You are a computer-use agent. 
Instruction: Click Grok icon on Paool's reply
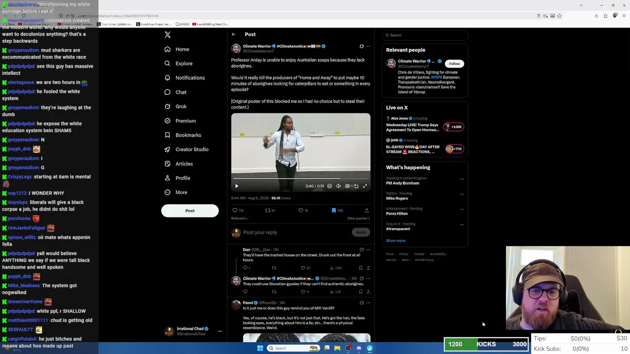(x=362, y=303)
